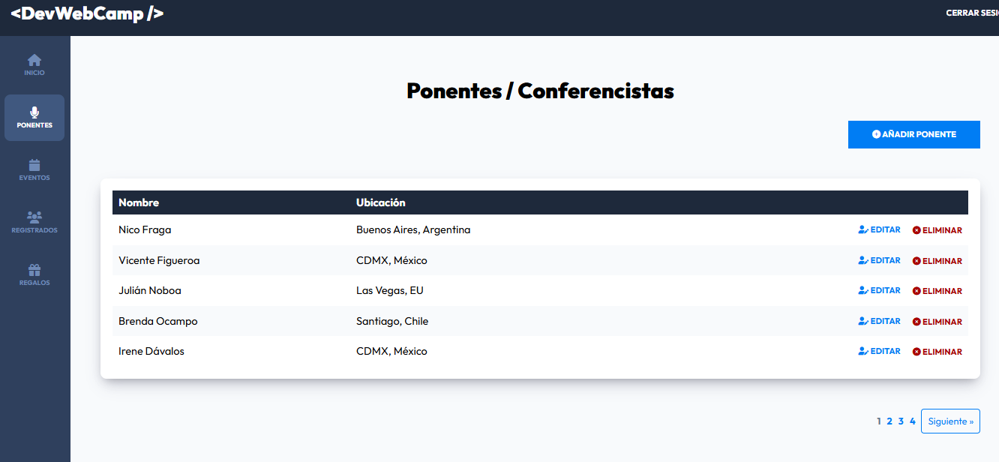Open the Eventos calendar icon
The image size is (999, 462).
(34, 164)
